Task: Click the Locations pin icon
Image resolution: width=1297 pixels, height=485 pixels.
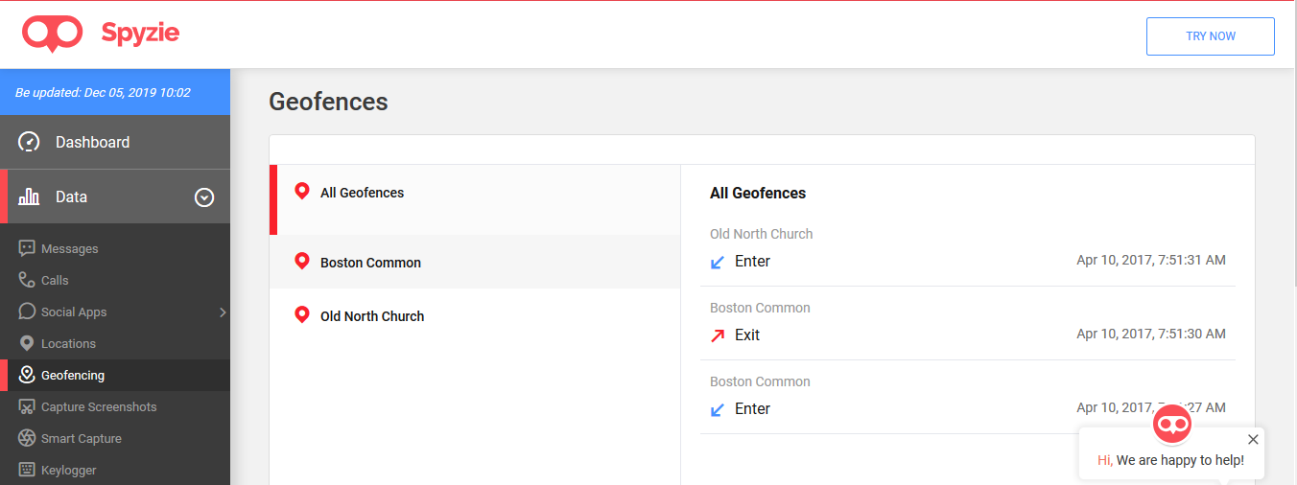Action: point(27,343)
